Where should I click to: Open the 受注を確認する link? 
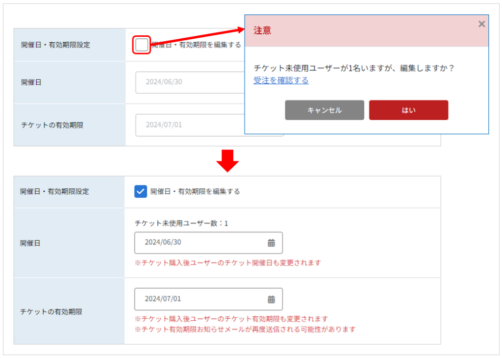coord(281,80)
